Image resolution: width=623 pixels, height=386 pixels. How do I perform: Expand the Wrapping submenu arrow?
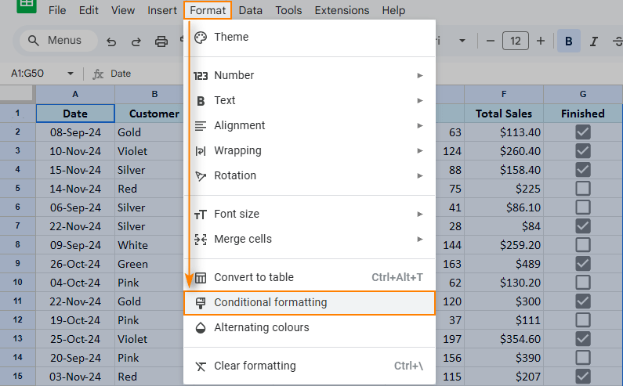tap(420, 150)
